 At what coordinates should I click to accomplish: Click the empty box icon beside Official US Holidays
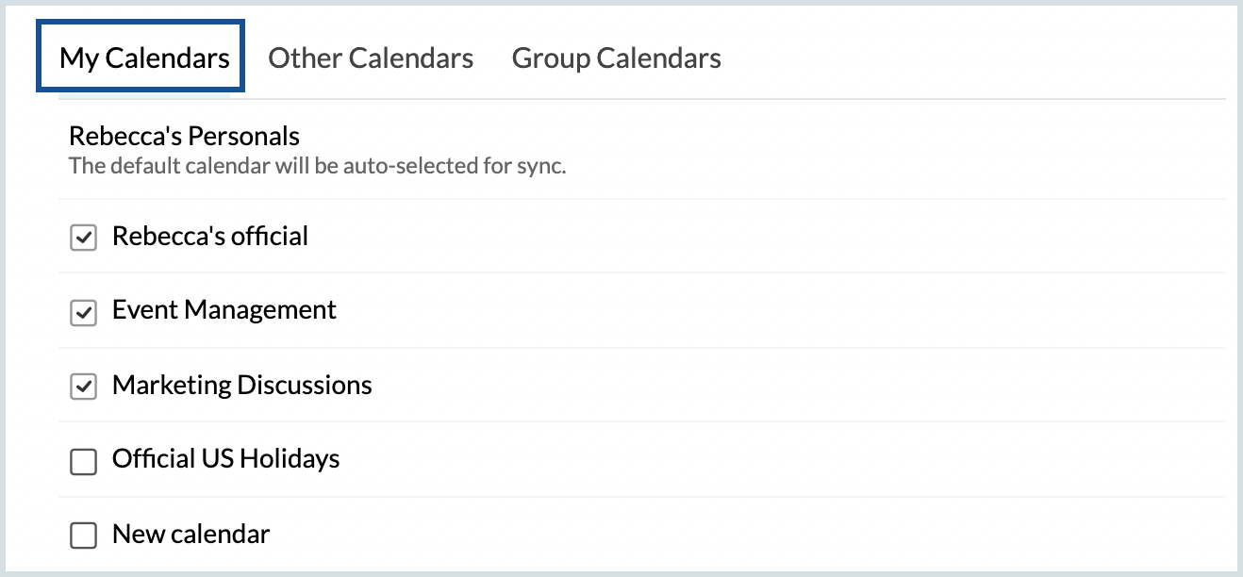point(84,462)
